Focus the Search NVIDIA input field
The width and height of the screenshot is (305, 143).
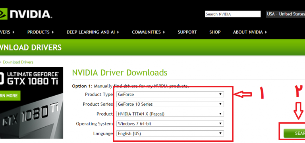pos(233,14)
